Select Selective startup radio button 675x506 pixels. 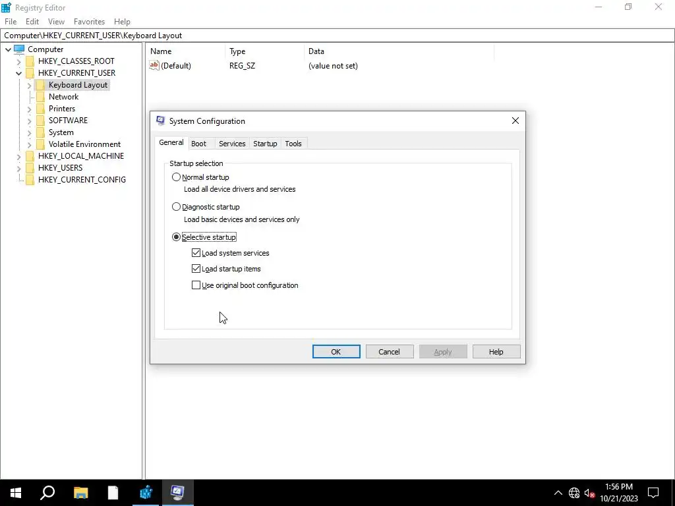[x=176, y=237]
